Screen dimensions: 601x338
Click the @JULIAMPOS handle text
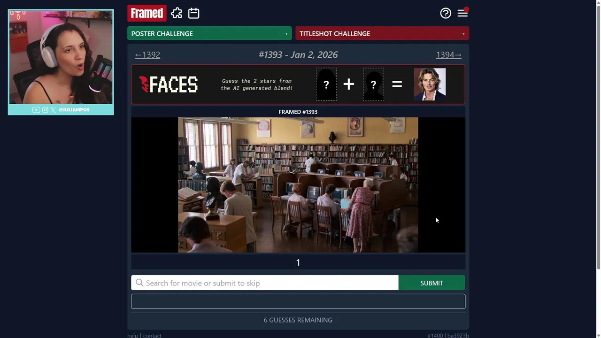point(74,110)
